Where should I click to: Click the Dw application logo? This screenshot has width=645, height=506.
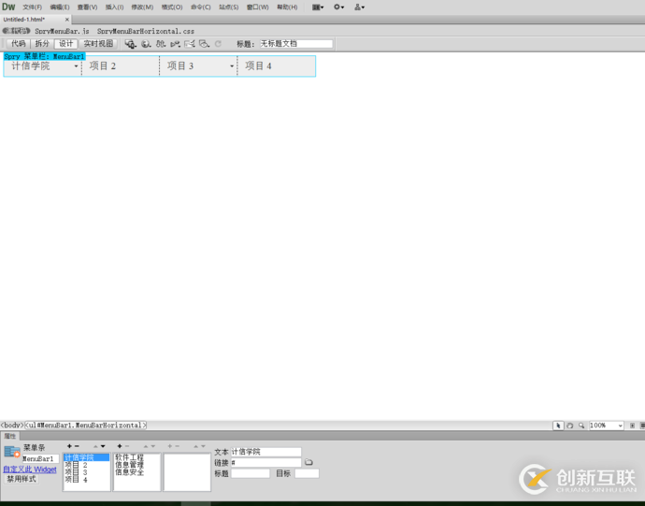[8, 7]
